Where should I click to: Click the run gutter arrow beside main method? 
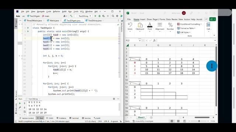coord(28,31)
